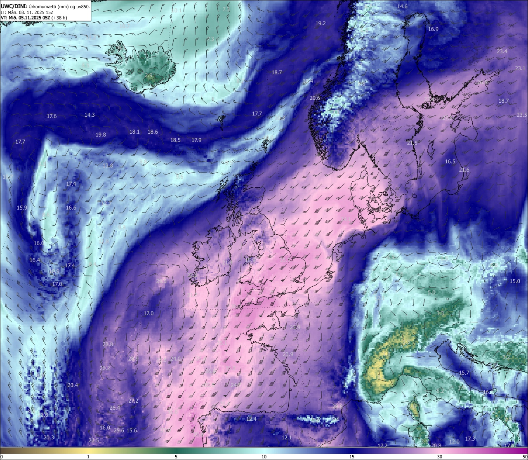Click the map value '23.4'
The image size is (528, 460).
coord(502,52)
